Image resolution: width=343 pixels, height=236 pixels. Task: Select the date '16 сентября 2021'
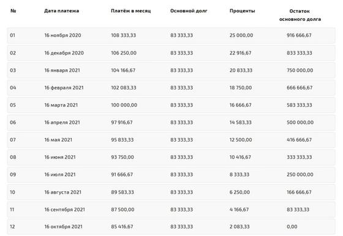64,210
